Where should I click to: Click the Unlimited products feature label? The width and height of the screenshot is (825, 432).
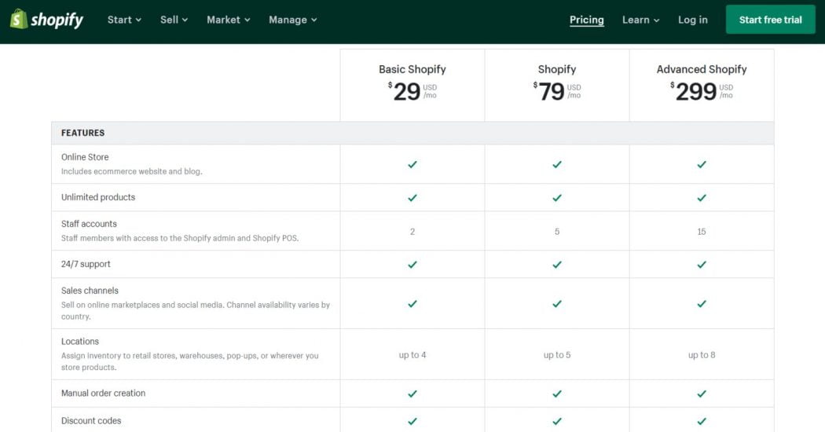98,197
